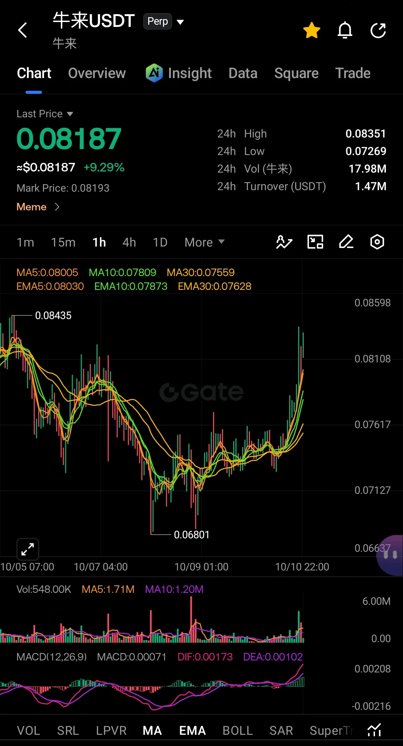Expand chart to fullscreen
Screen dimensions: 403x746
click(28, 549)
